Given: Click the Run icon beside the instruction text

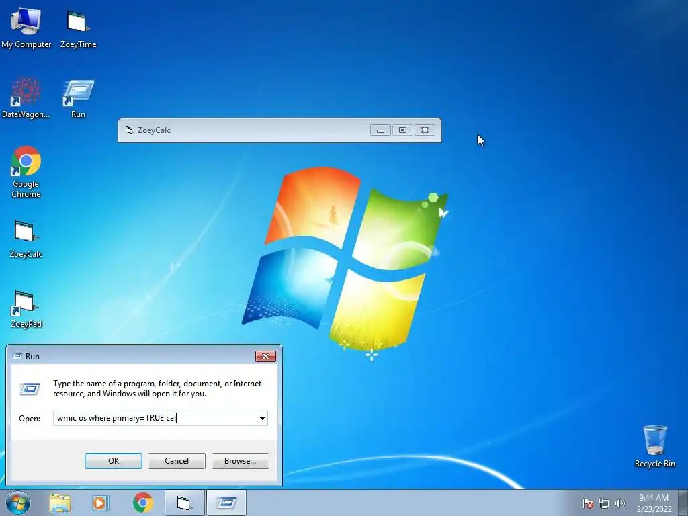Looking at the screenshot, I should 30,389.
